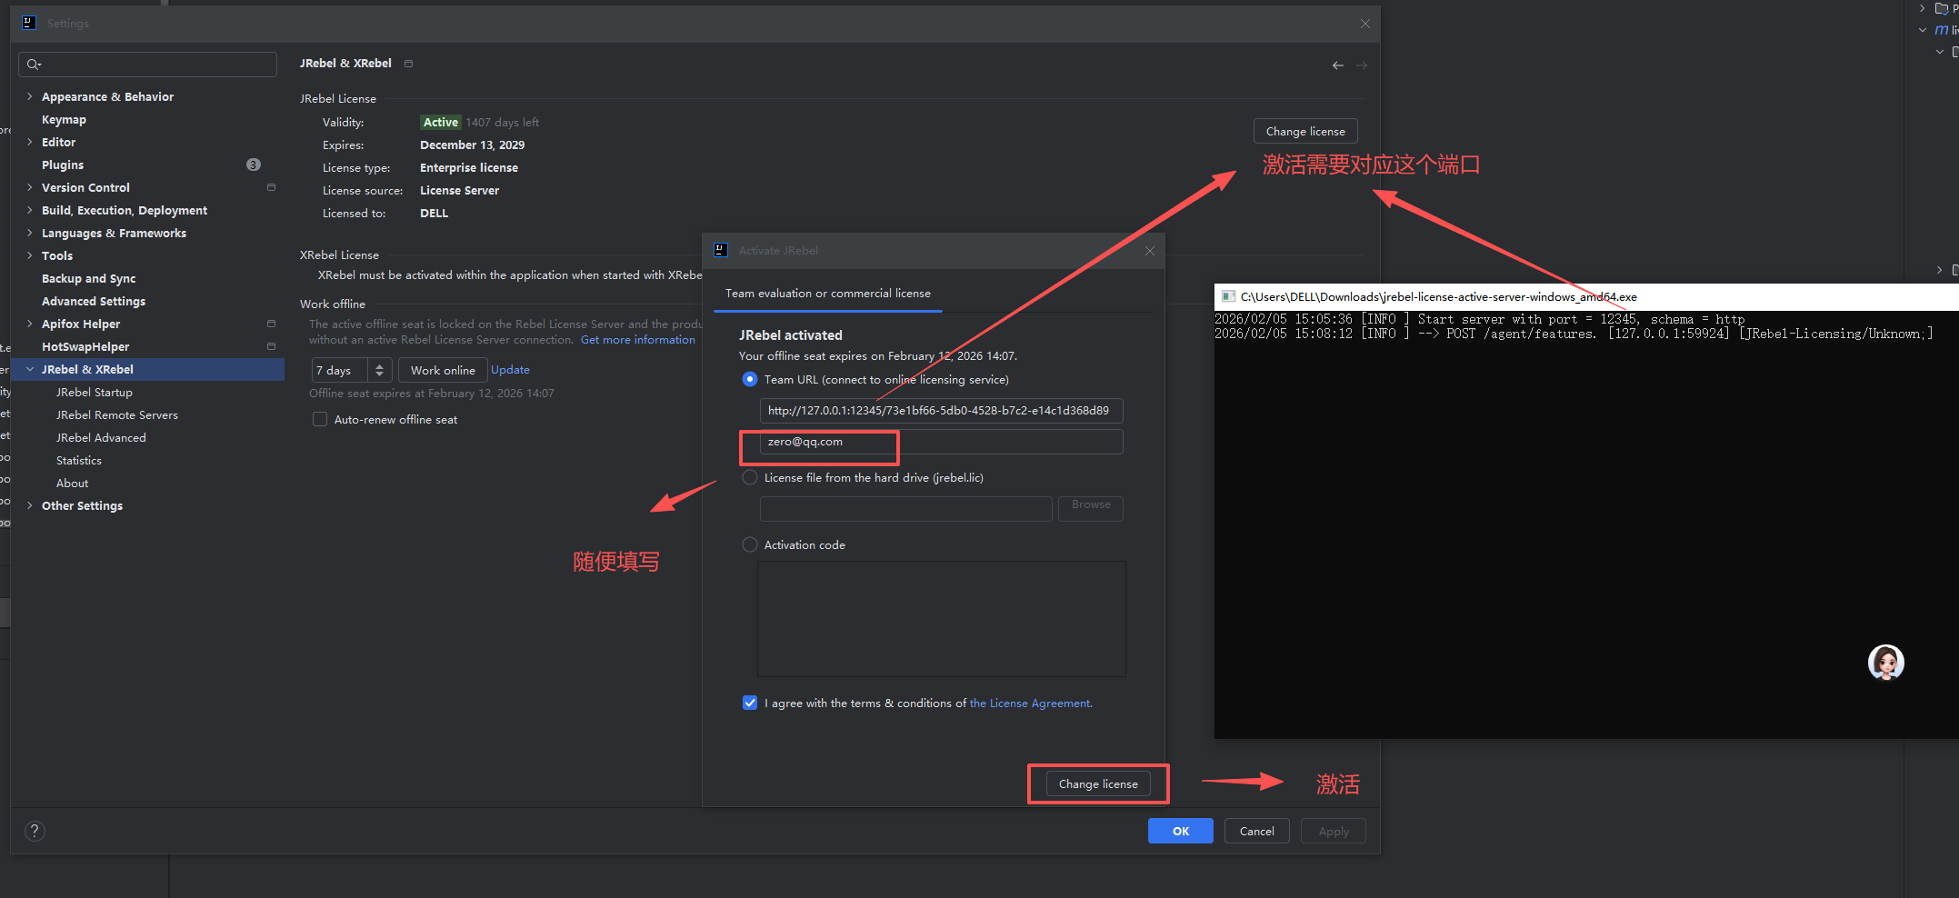Click the Apply button
Screen dimensions: 1959x898
point(1334,831)
